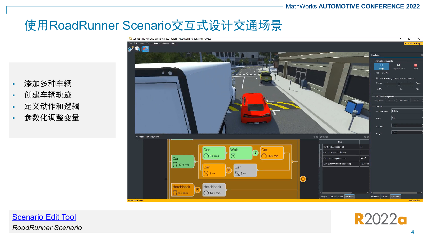The height and width of the screenshot is (238, 423).
Task: Select the green Car 8.0 m/s action node
Action: tap(214, 153)
